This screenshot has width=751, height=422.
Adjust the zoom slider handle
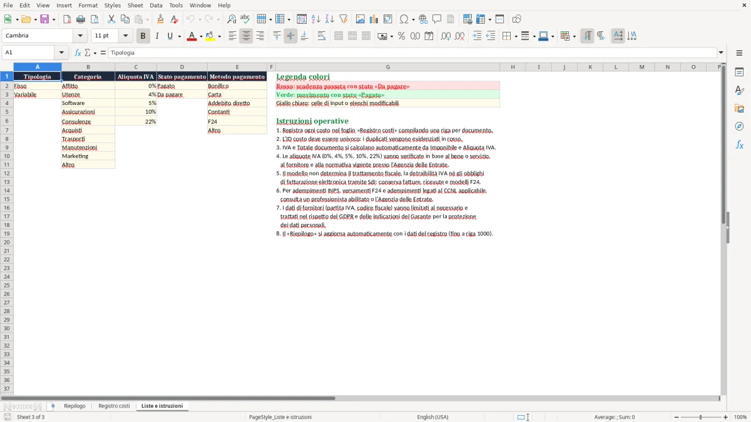701,417
